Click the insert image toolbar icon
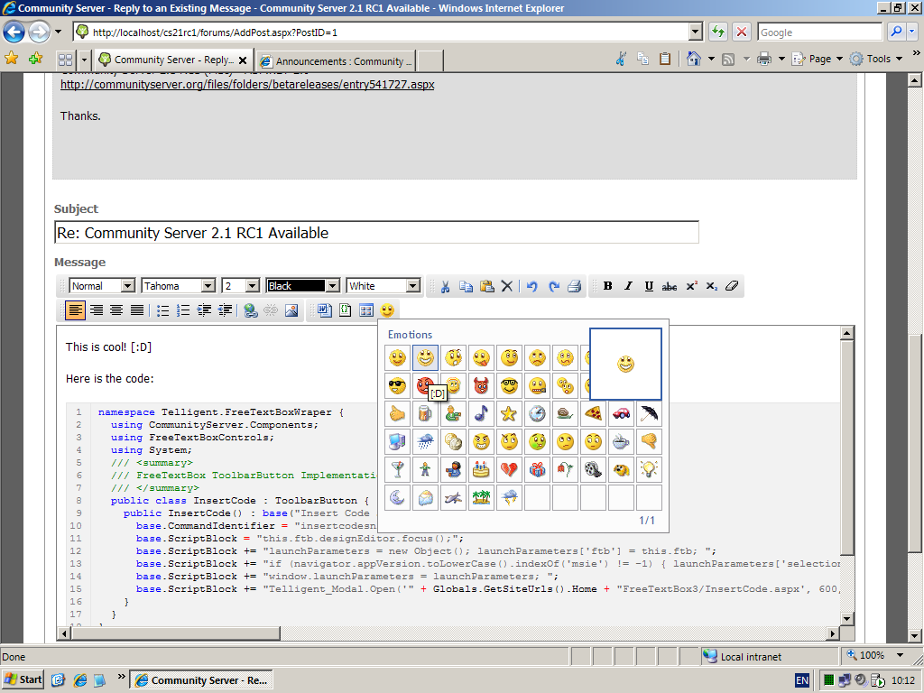Screen dimensions: 924x693 coord(291,310)
